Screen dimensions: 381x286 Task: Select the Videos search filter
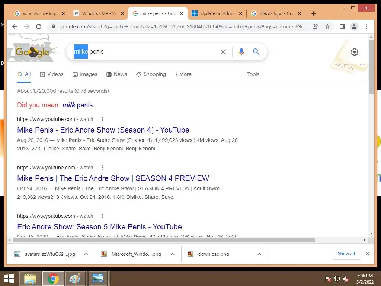pos(51,74)
